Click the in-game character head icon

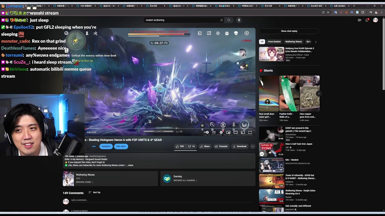tap(236, 33)
